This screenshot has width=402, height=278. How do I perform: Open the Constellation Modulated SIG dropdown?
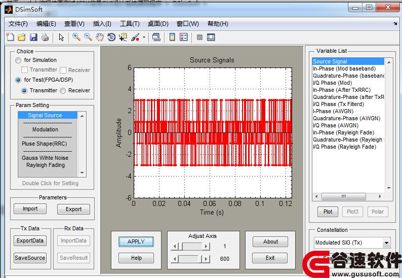[352, 242]
